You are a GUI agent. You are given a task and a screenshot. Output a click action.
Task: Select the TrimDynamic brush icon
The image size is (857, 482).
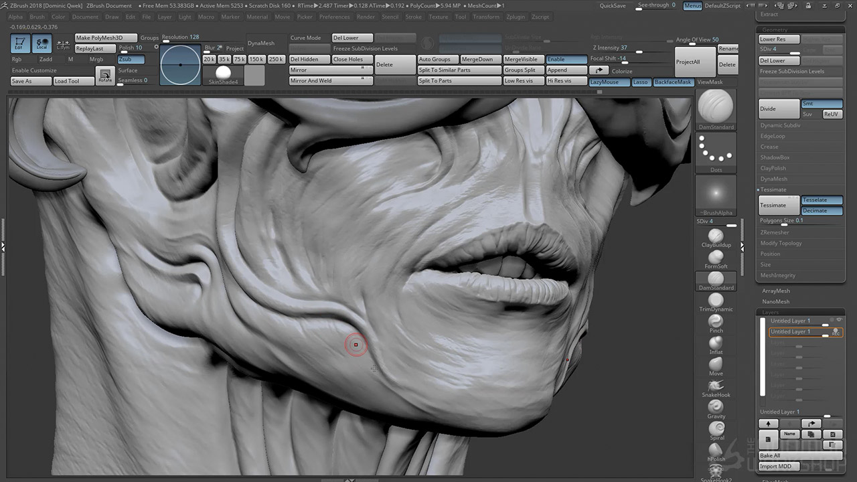tap(716, 301)
